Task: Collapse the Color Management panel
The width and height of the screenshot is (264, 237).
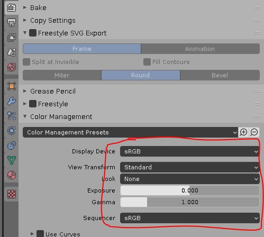Action: (25, 116)
